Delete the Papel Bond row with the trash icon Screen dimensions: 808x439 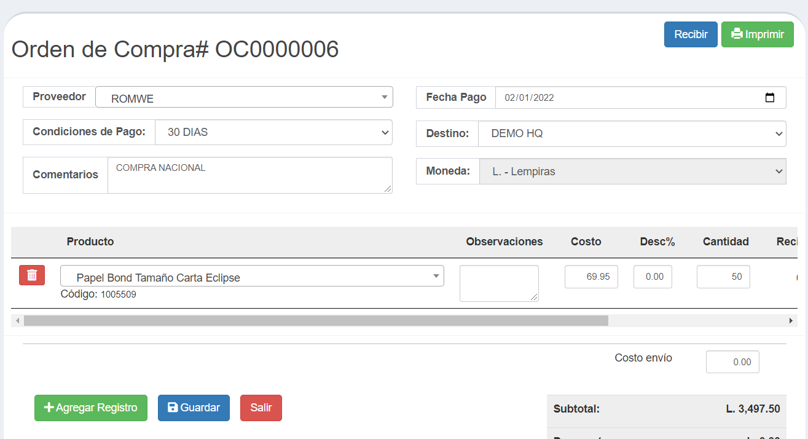tap(31, 275)
